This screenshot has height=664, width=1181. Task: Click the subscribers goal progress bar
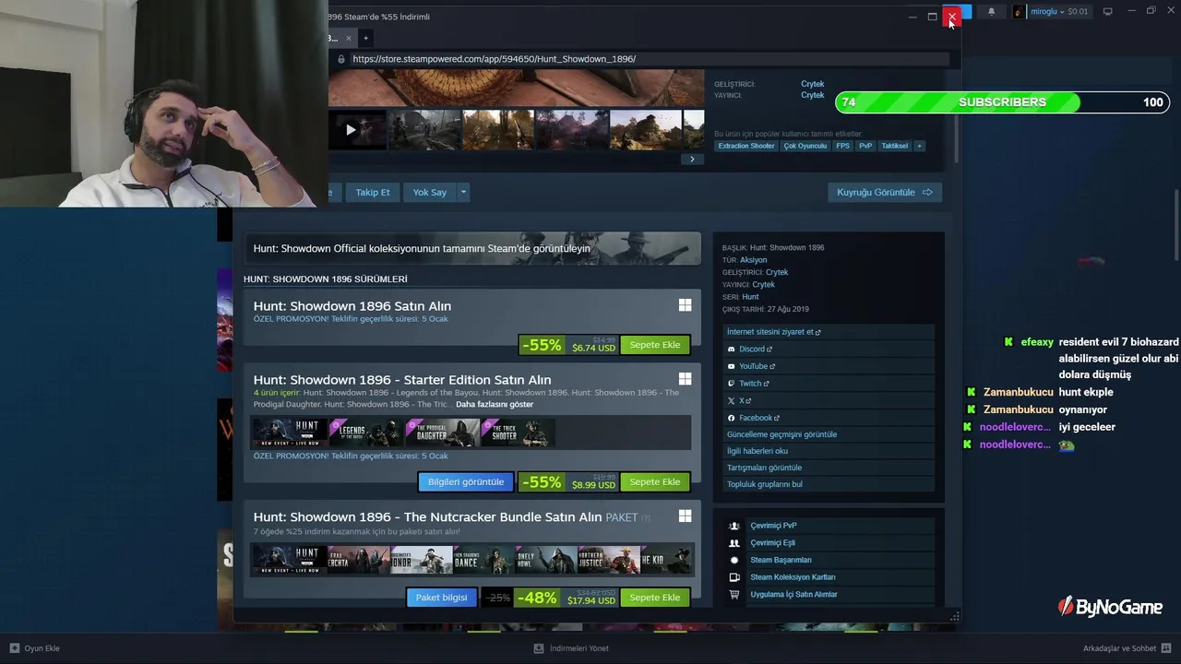point(1002,102)
